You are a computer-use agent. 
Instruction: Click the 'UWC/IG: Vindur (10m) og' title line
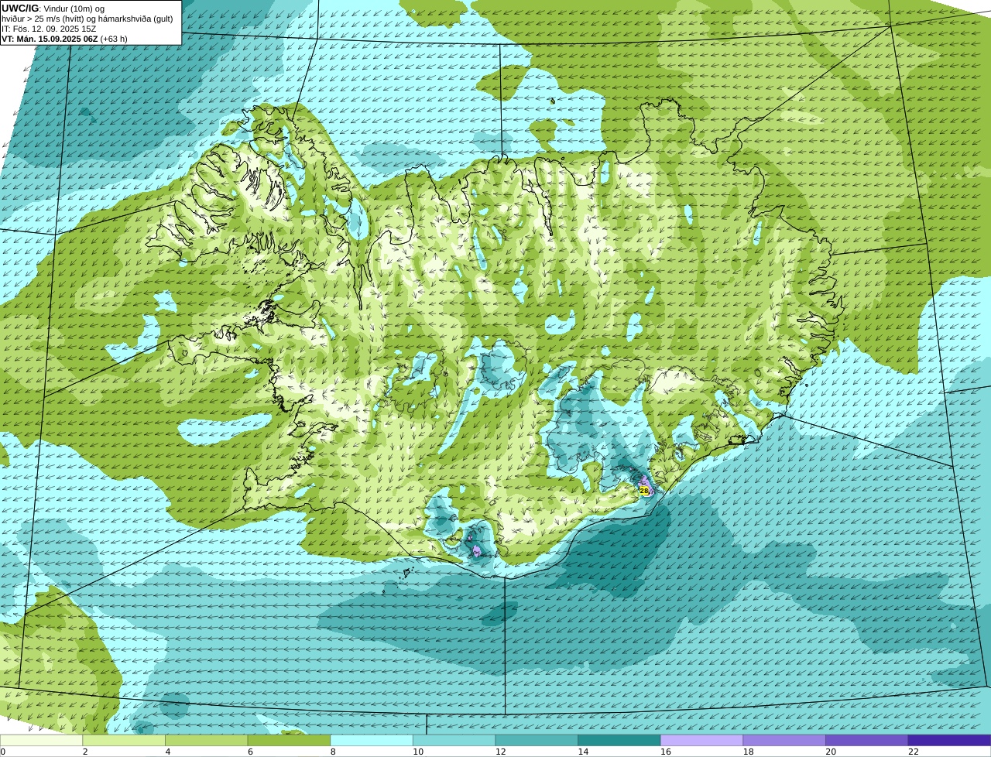pos(53,8)
